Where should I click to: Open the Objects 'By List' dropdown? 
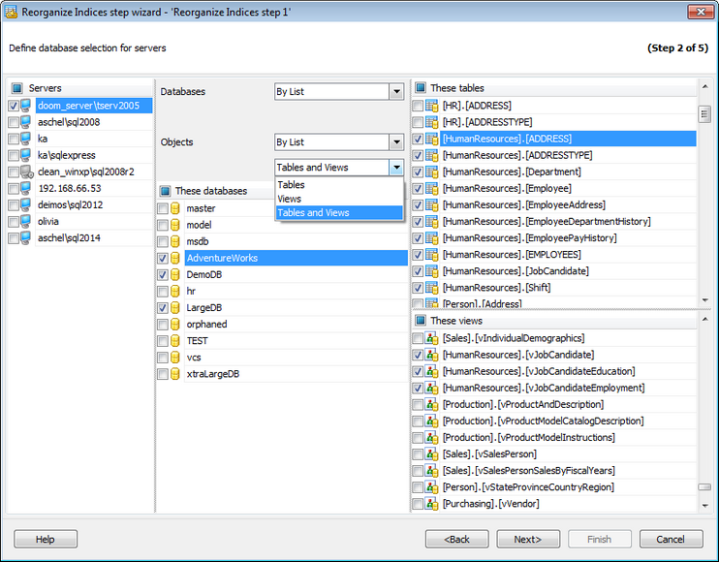coord(395,142)
